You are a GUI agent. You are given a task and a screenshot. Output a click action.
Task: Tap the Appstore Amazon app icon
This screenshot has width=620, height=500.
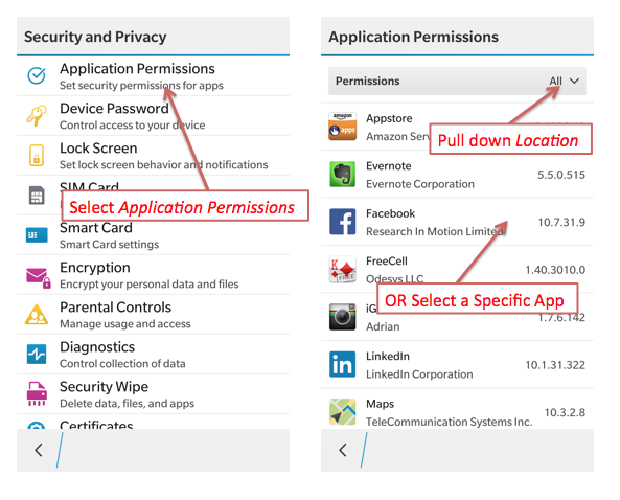point(342,127)
